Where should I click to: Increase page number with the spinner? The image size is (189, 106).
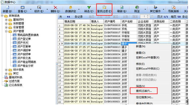(x=148, y=16)
